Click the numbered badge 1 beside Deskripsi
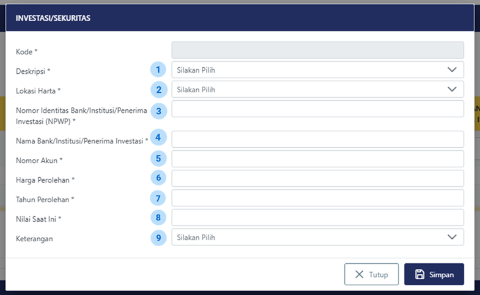The height and width of the screenshot is (295, 480). pos(158,70)
